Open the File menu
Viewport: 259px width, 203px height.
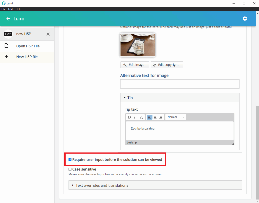point(4,9)
